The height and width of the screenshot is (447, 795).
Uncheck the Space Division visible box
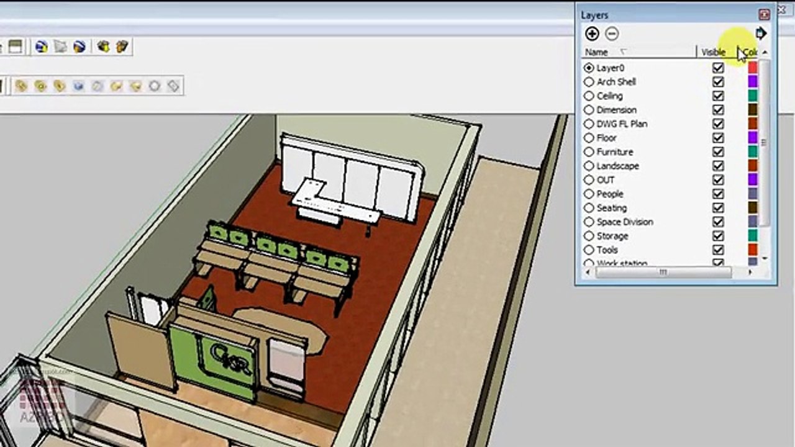coord(718,222)
